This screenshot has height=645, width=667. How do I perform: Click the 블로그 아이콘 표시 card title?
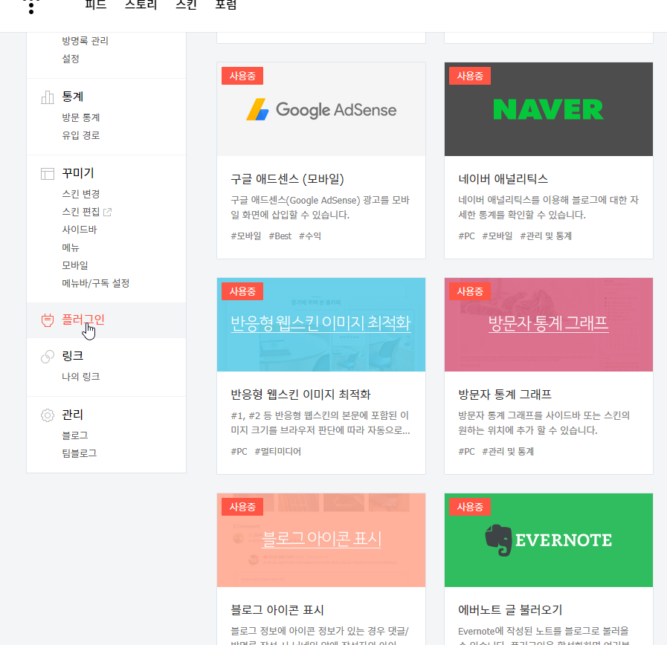point(277,610)
